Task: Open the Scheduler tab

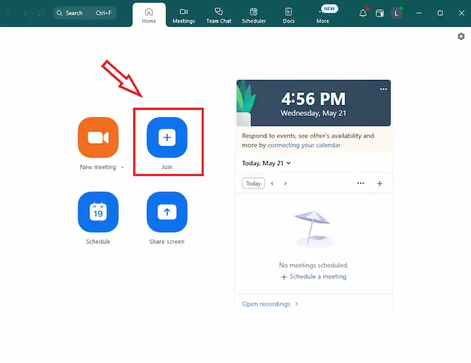Action: coord(254,13)
